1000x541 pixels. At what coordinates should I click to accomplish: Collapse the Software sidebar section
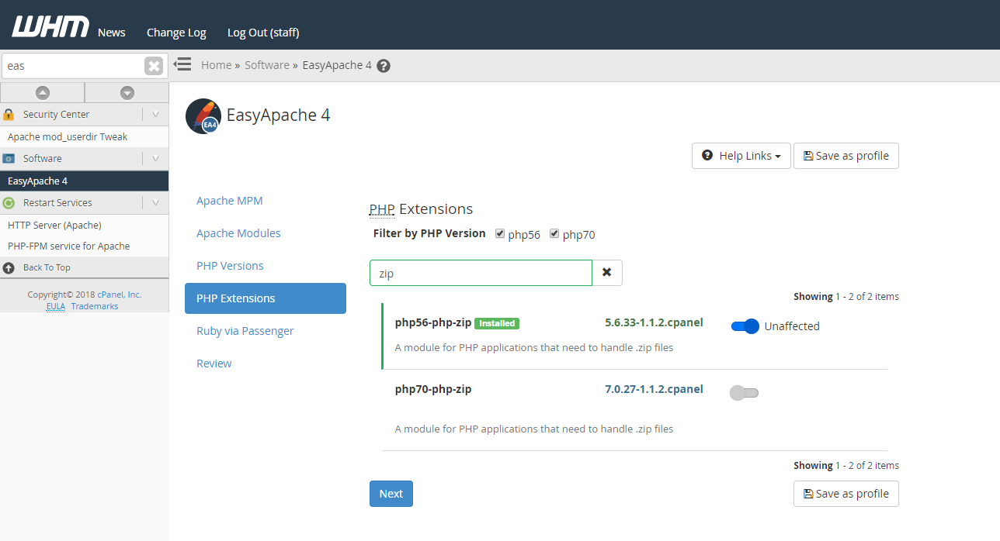pos(155,159)
